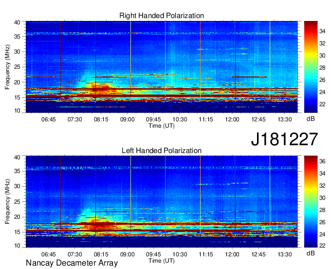The height and width of the screenshot is (269, 331).
Task: Click the 09:45 tick under Right Handed plot
Action: (x=153, y=119)
